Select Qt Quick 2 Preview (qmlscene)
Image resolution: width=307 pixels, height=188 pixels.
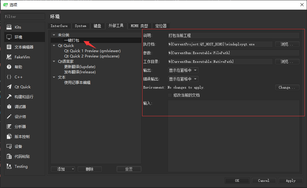92,56
